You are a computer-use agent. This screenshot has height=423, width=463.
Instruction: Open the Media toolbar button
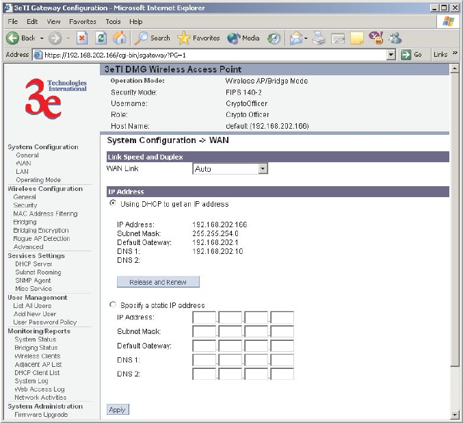click(x=243, y=38)
